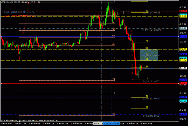Click the 14 Feb 22:45 time label
Image resolution: width=188 pixels, height=126 pixels.
pyautogui.click(x=20, y=124)
